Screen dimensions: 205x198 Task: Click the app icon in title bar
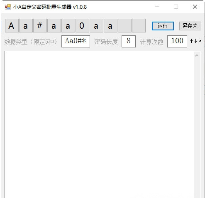click(8, 7)
